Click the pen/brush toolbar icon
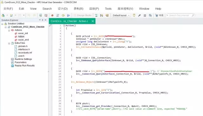203x116 pixels. pyautogui.click(x=139, y=15)
